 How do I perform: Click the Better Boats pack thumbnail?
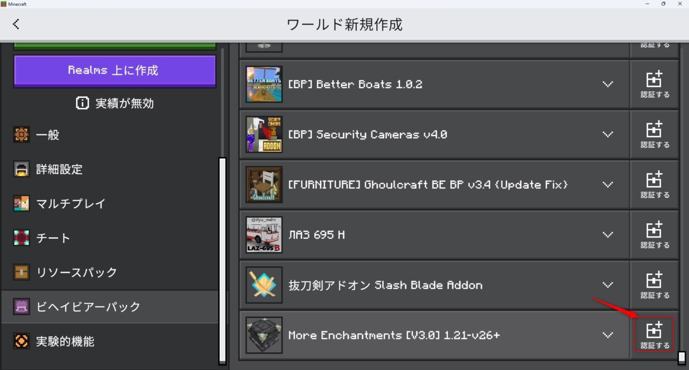264,84
